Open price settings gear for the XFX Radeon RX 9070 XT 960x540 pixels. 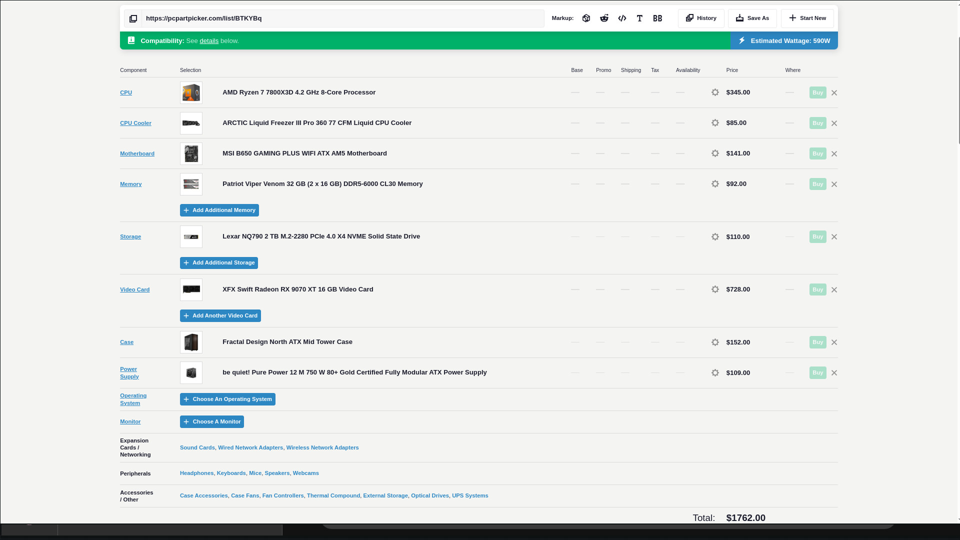[x=715, y=289]
